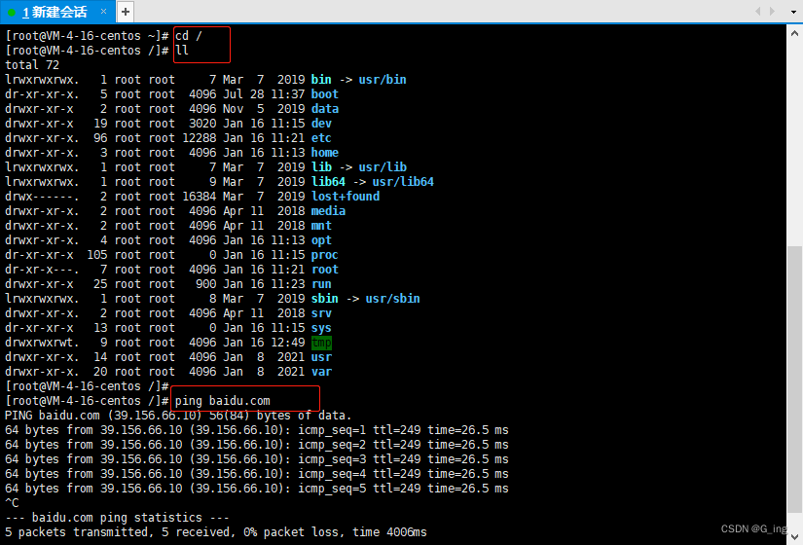Image resolution: width=803 pixels, height=545 pixels.
Task: Click the 'lost+found' directory name
Action: (346, 197)
